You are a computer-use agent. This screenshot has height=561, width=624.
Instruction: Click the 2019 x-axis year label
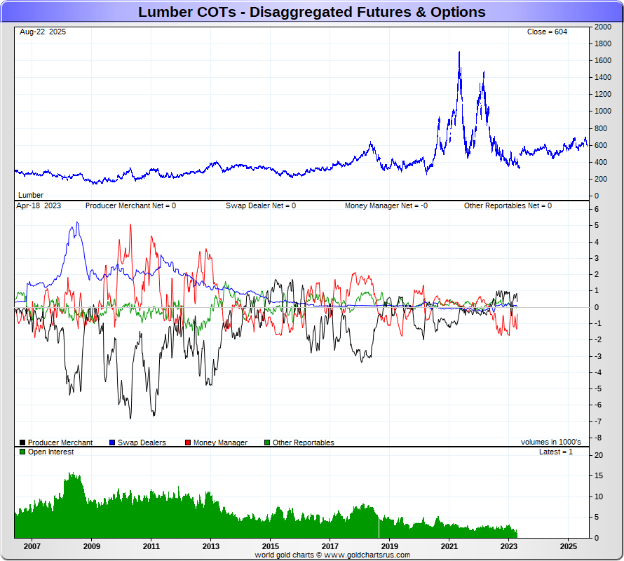[x=390, y=546]
